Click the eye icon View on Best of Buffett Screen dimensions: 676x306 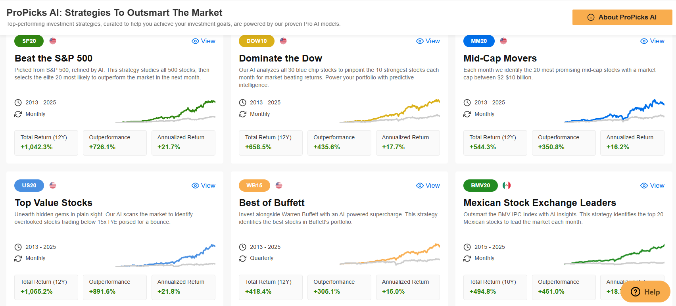420,185
